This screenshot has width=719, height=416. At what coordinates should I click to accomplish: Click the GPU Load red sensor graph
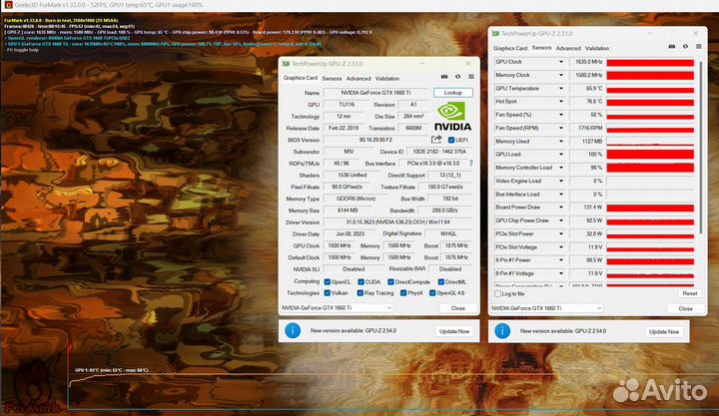tap(650, 155)
